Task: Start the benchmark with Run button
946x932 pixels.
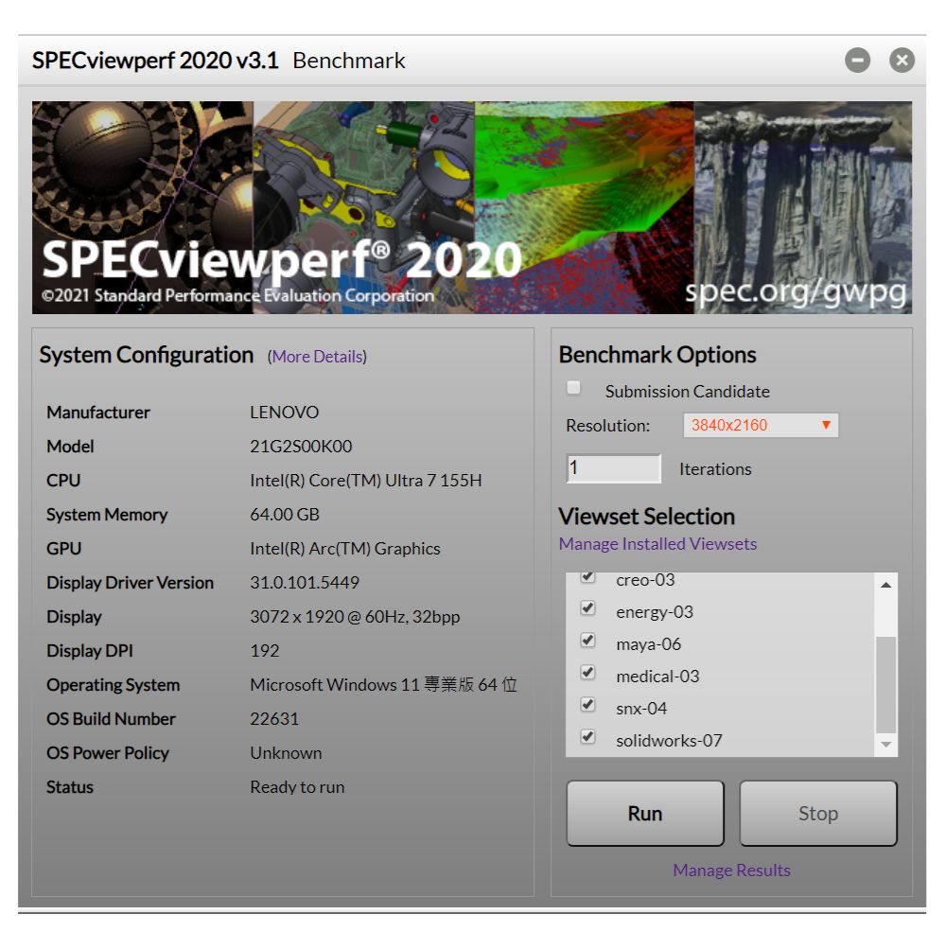Action: coord(645,814)
